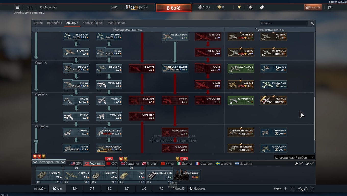The width and height of the screenshot is (347, 196).
Task: Collapse all ranks with double chevron
Action: pos(36,29)
